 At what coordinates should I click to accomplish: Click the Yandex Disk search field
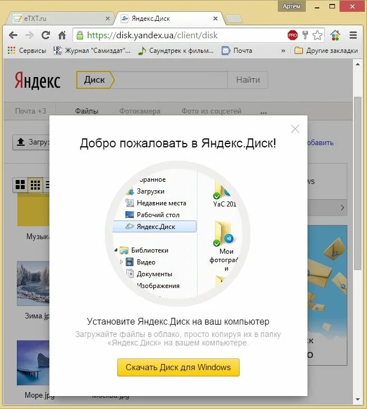(x=171, y=80)
